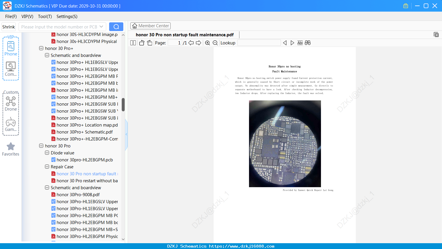Open the Phone category in sidebar

pos(11,48)
